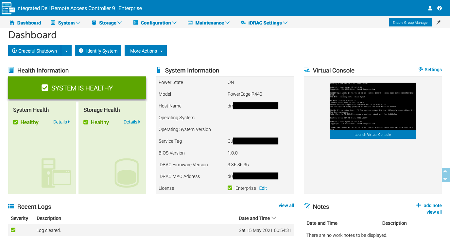This screenshot has width=450, height=245.
Task: Open Graceful Shutdown dropdown arrow
Action: (66, 51)
